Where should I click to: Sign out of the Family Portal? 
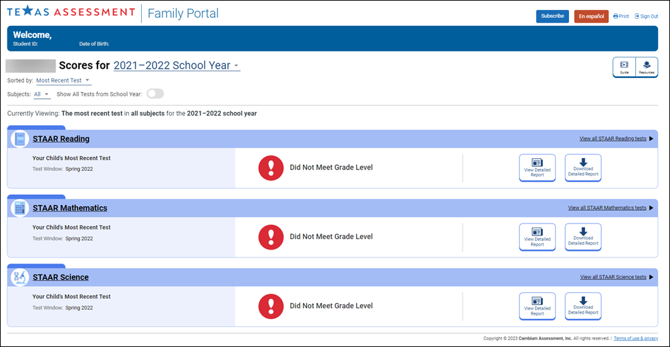pyautogui.click(x=646, y=16)
